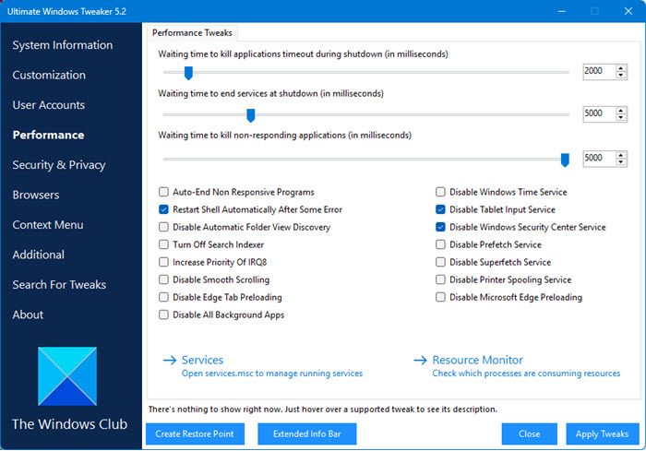Uncheck Restart Shell Automatically After Some Error
This screenshot has height=451, width=646.
pyautogui.click(x=163, y=209)
